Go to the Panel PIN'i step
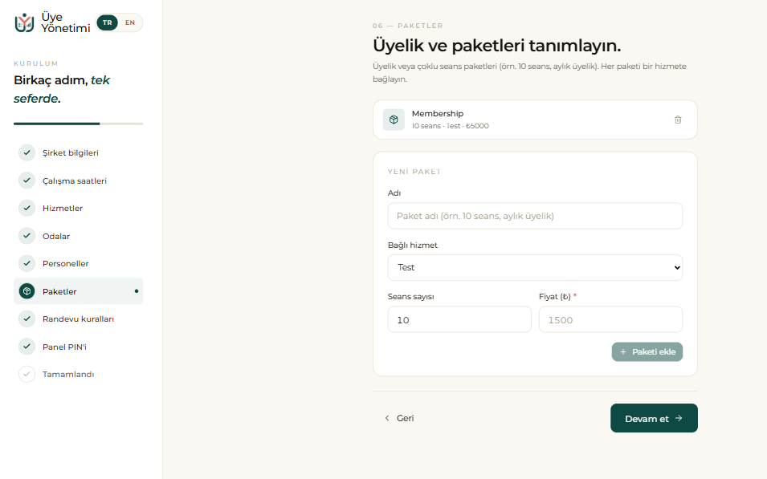This screenshot has width=767, height=479. [x=78, y=347]
